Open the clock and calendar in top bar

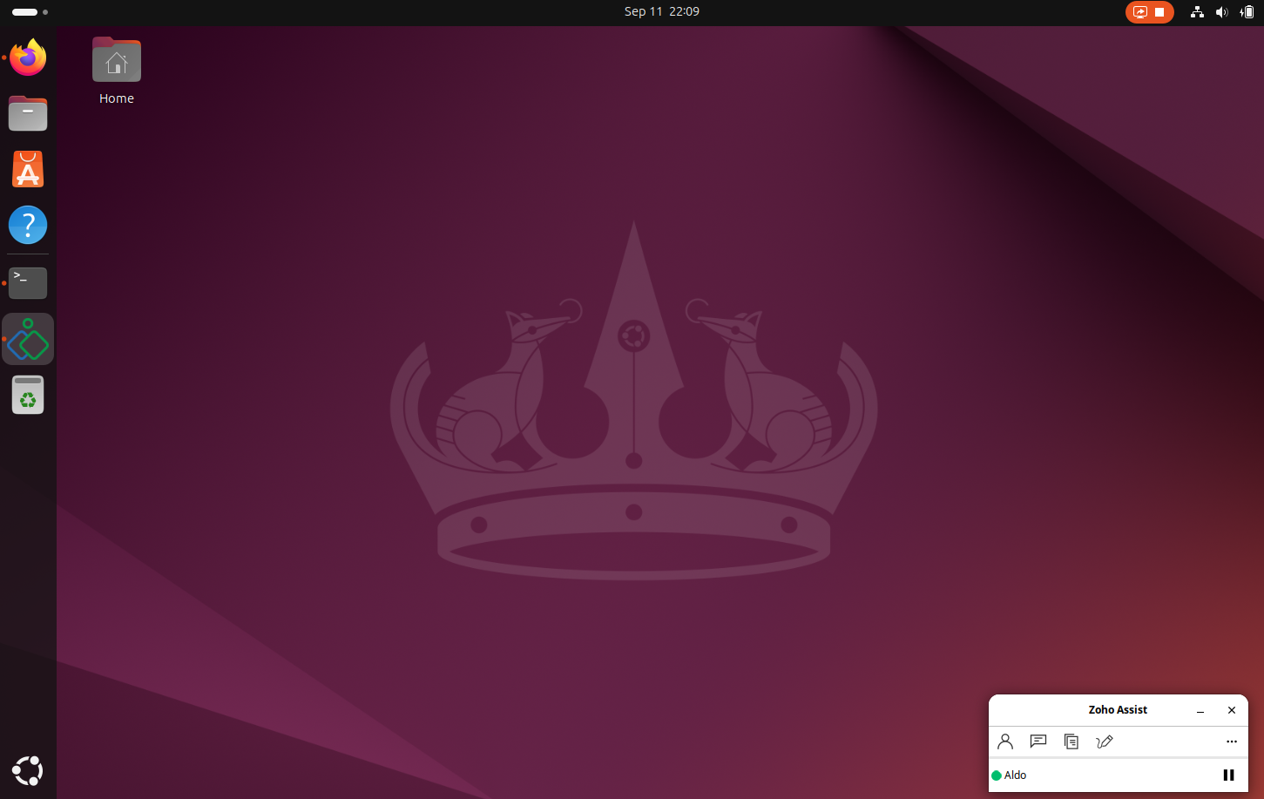tap(662, 11)
